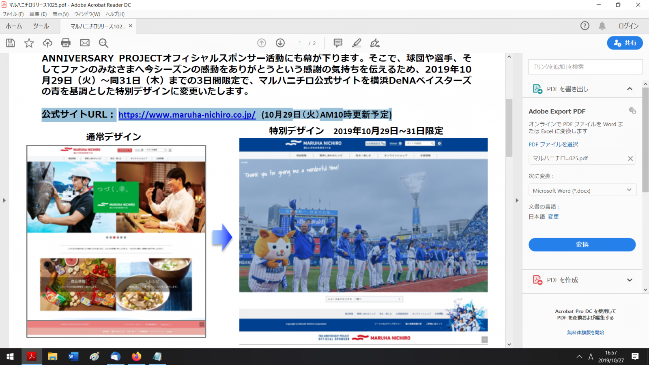Open Word from the taskbar
The width and height of the screenshot is (649, 365).
pos(73,356)
